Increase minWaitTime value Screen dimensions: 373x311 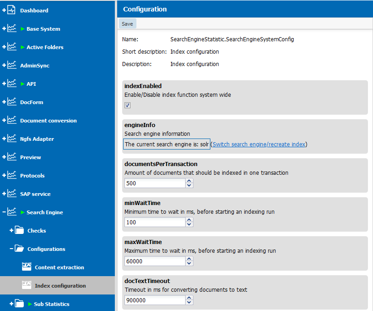pyautogui.click(x=189, y=220)
